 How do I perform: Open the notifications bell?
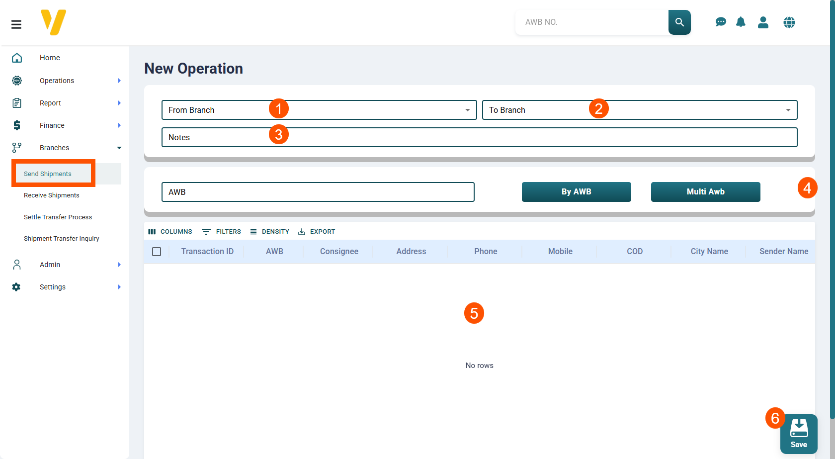(741, 22)
